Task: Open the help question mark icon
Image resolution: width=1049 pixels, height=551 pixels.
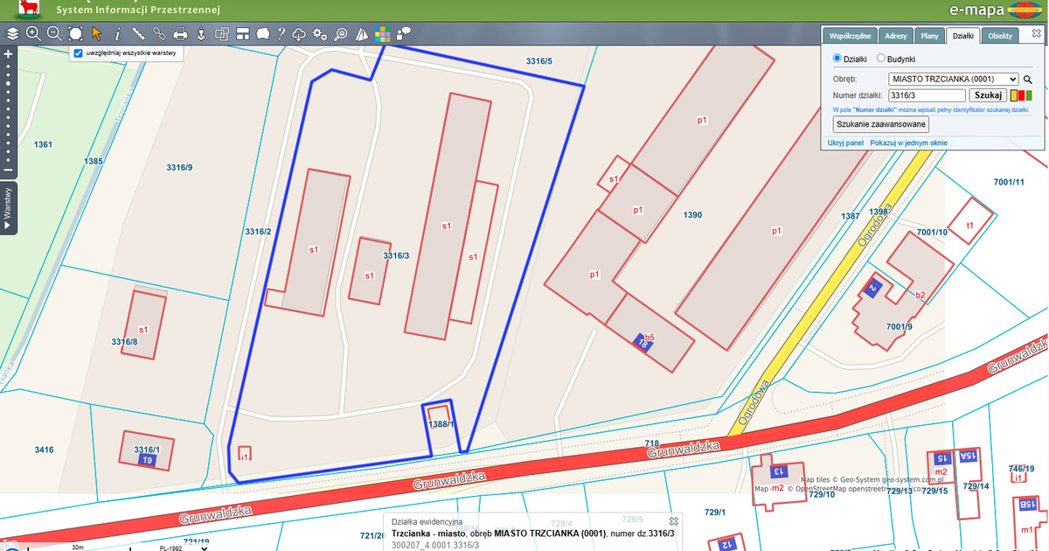Action: [x=281, y=34]
